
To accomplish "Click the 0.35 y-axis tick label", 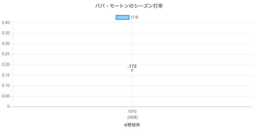I will pyautogui.click(x=6, y=33).
